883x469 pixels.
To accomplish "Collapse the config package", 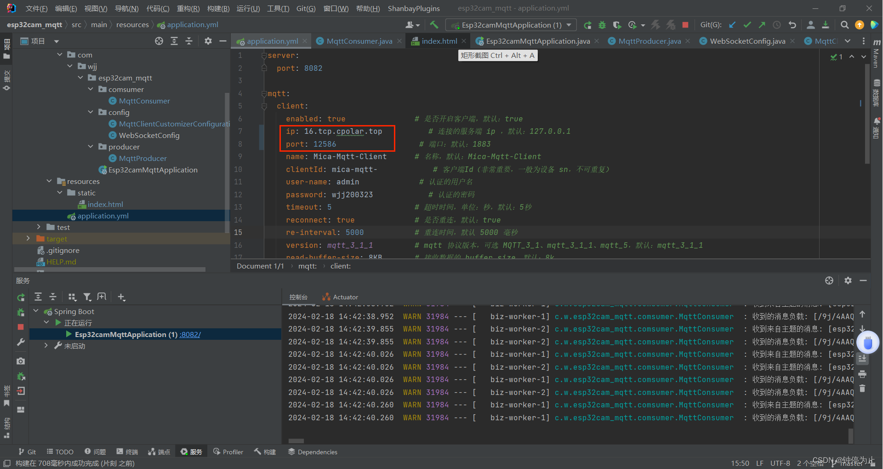I will click(x=91, y=112).
